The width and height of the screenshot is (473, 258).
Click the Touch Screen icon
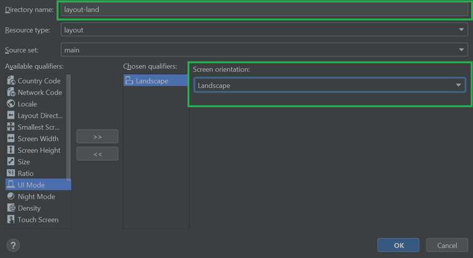click(11, 219)
